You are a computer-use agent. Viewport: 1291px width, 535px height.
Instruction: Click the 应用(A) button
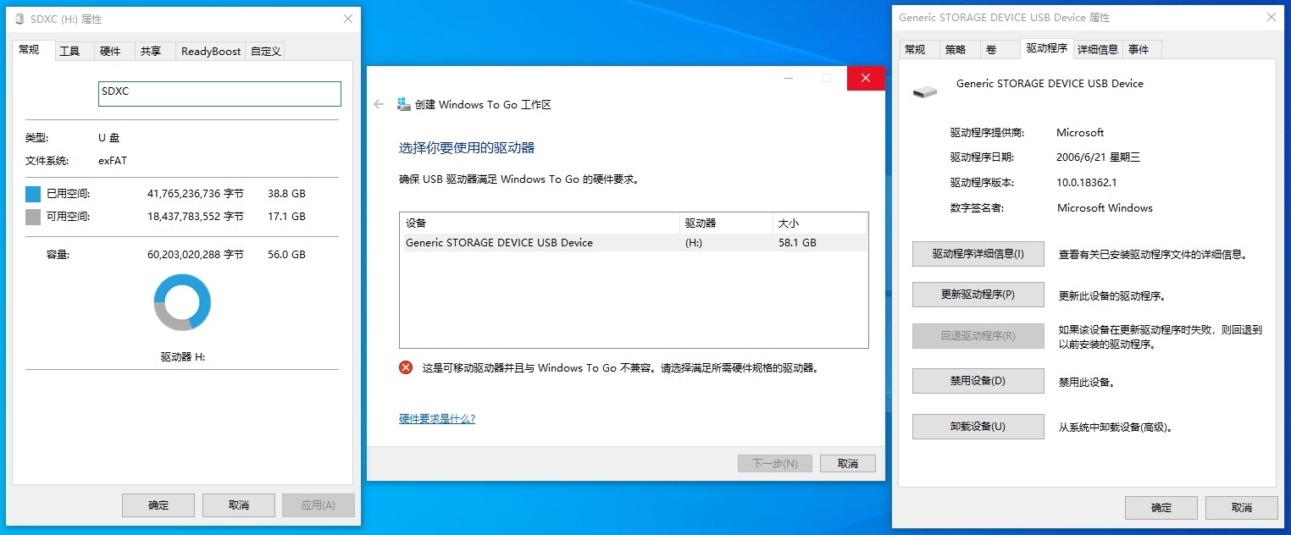319,505
